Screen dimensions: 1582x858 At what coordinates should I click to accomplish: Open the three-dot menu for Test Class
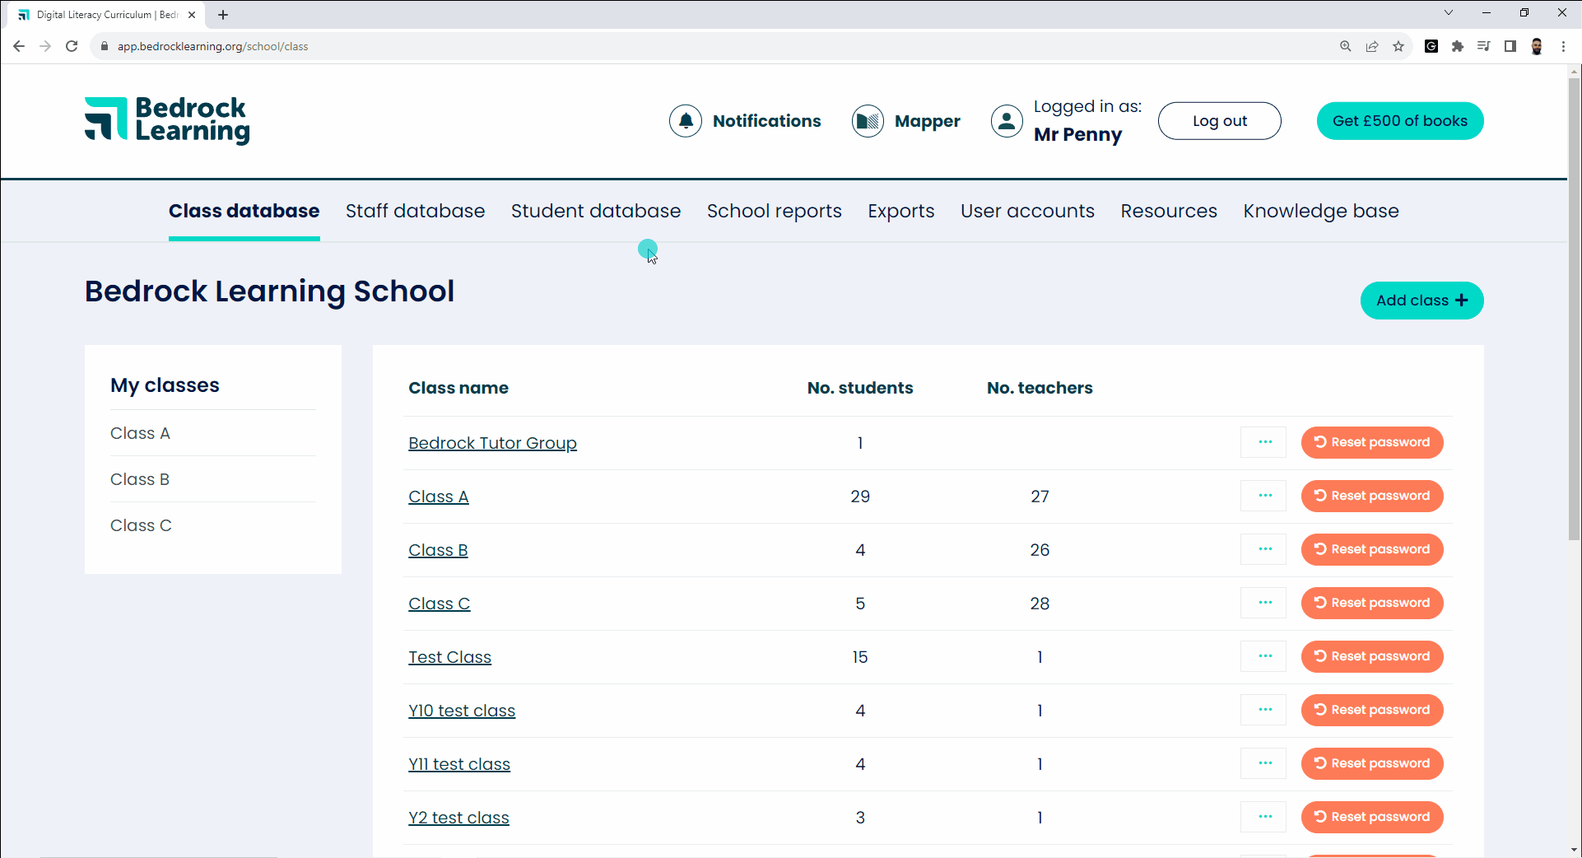pyautogui.click(x=1264, y=656)
